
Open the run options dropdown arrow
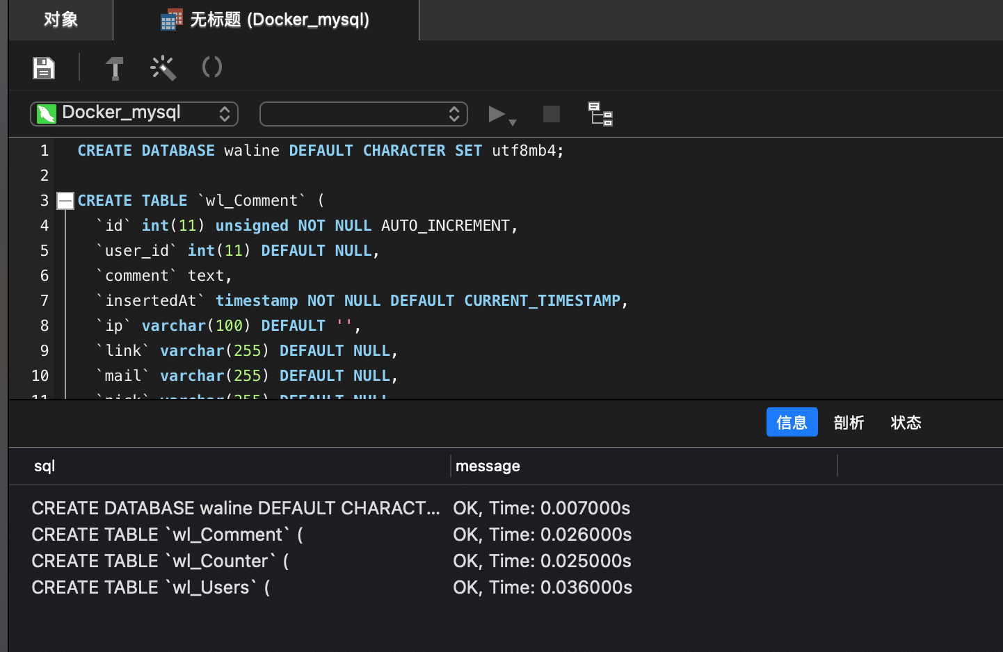pyautogui.click(x=513, y=122)
